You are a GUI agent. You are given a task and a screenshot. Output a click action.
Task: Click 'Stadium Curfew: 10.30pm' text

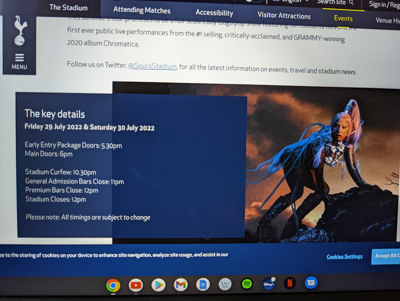point(61,172)
